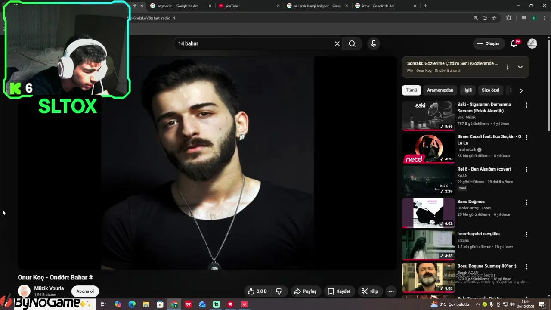The width and height of the screenshot is (551, 310).
Task: Click the Oluştur create button
Action: coord(489,43)
